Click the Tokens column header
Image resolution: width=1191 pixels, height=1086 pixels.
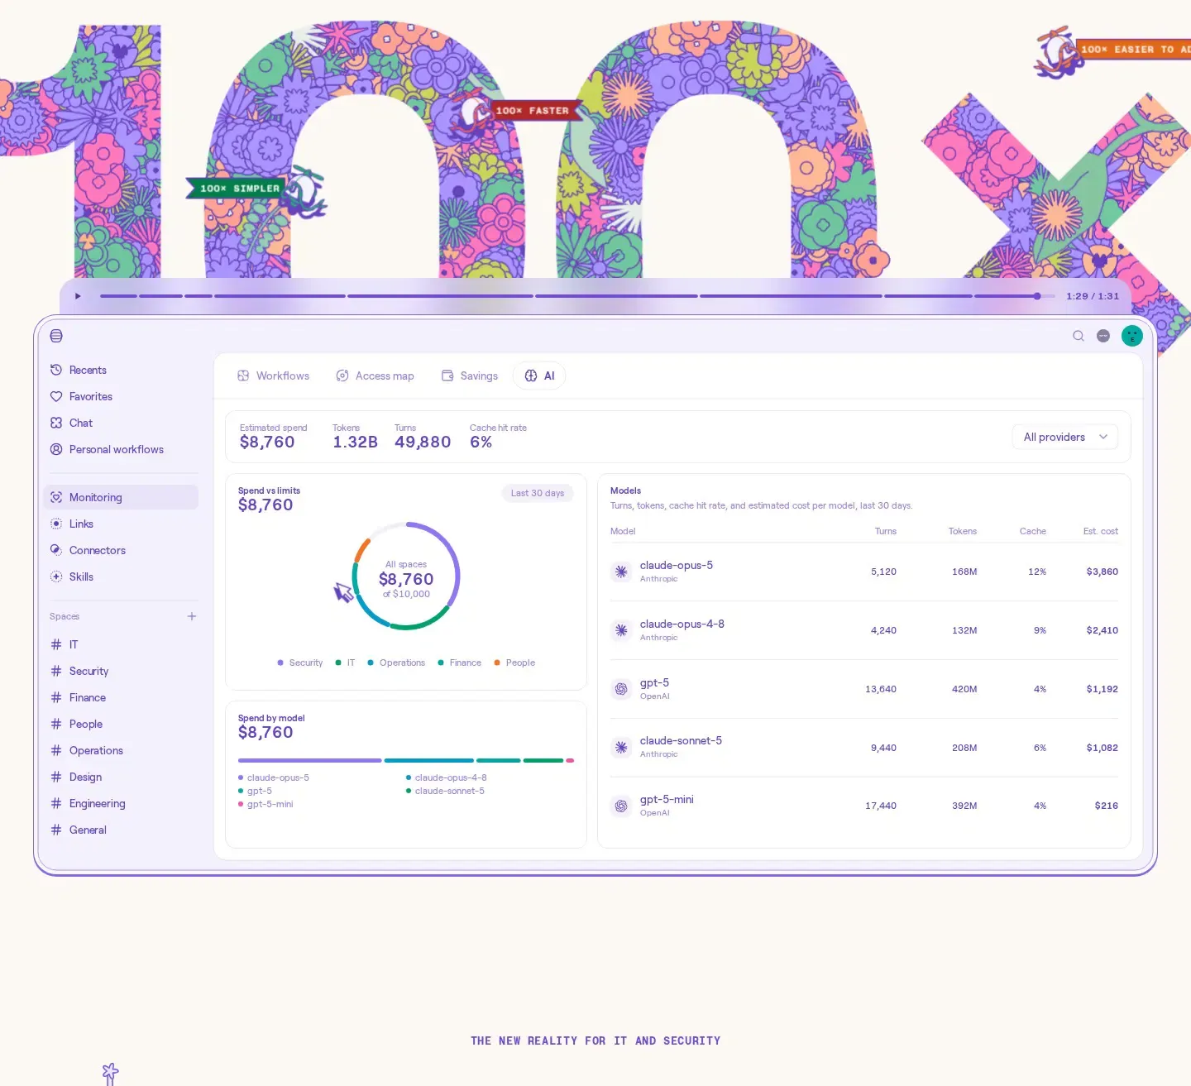pyautogui.click(x=963, y=531)
